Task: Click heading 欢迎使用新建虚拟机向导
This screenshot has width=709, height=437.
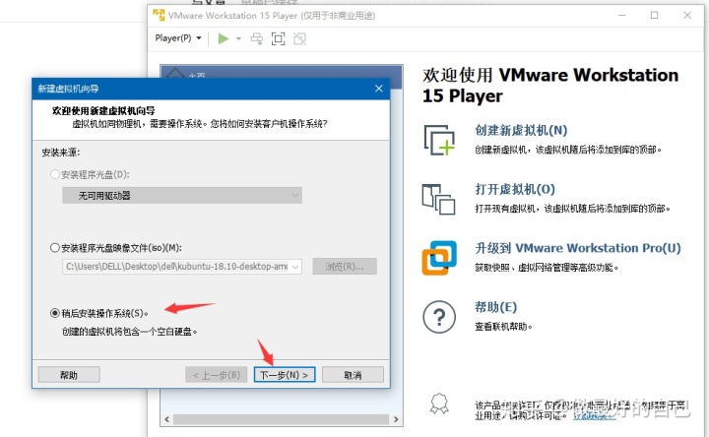Action: point(103,110)
